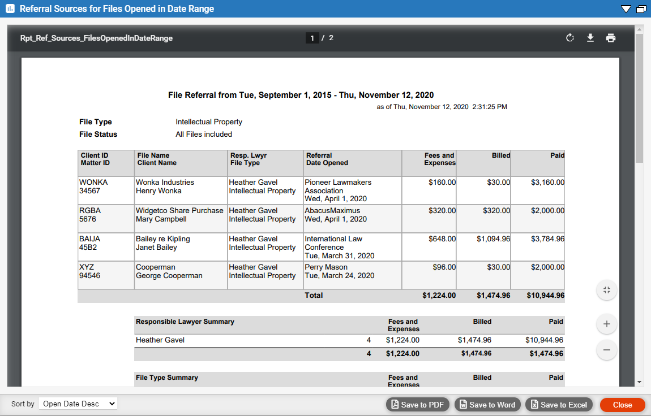
Task: Click the 'File Type Summary' heading
Action: [x=167, y=378]
